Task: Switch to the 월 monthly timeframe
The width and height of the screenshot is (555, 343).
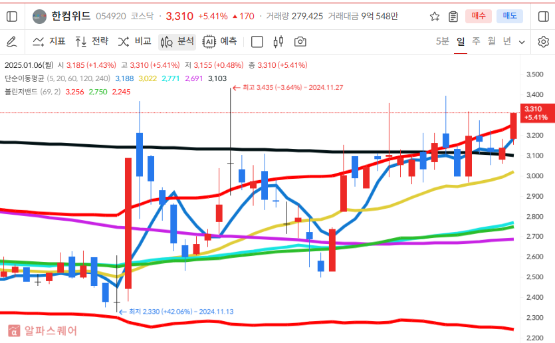Action: (x=492, y=41)
